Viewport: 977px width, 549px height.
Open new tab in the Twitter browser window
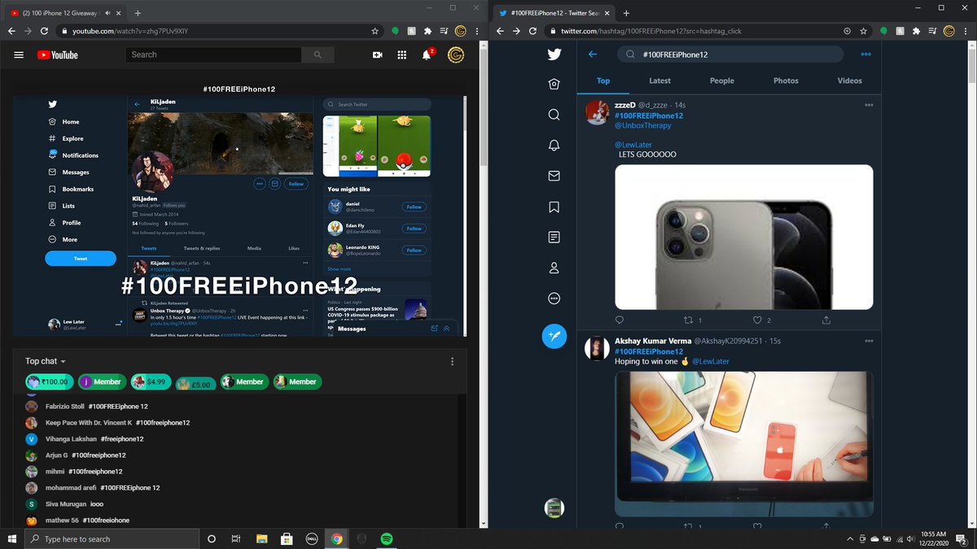click(x=626, y=14)
